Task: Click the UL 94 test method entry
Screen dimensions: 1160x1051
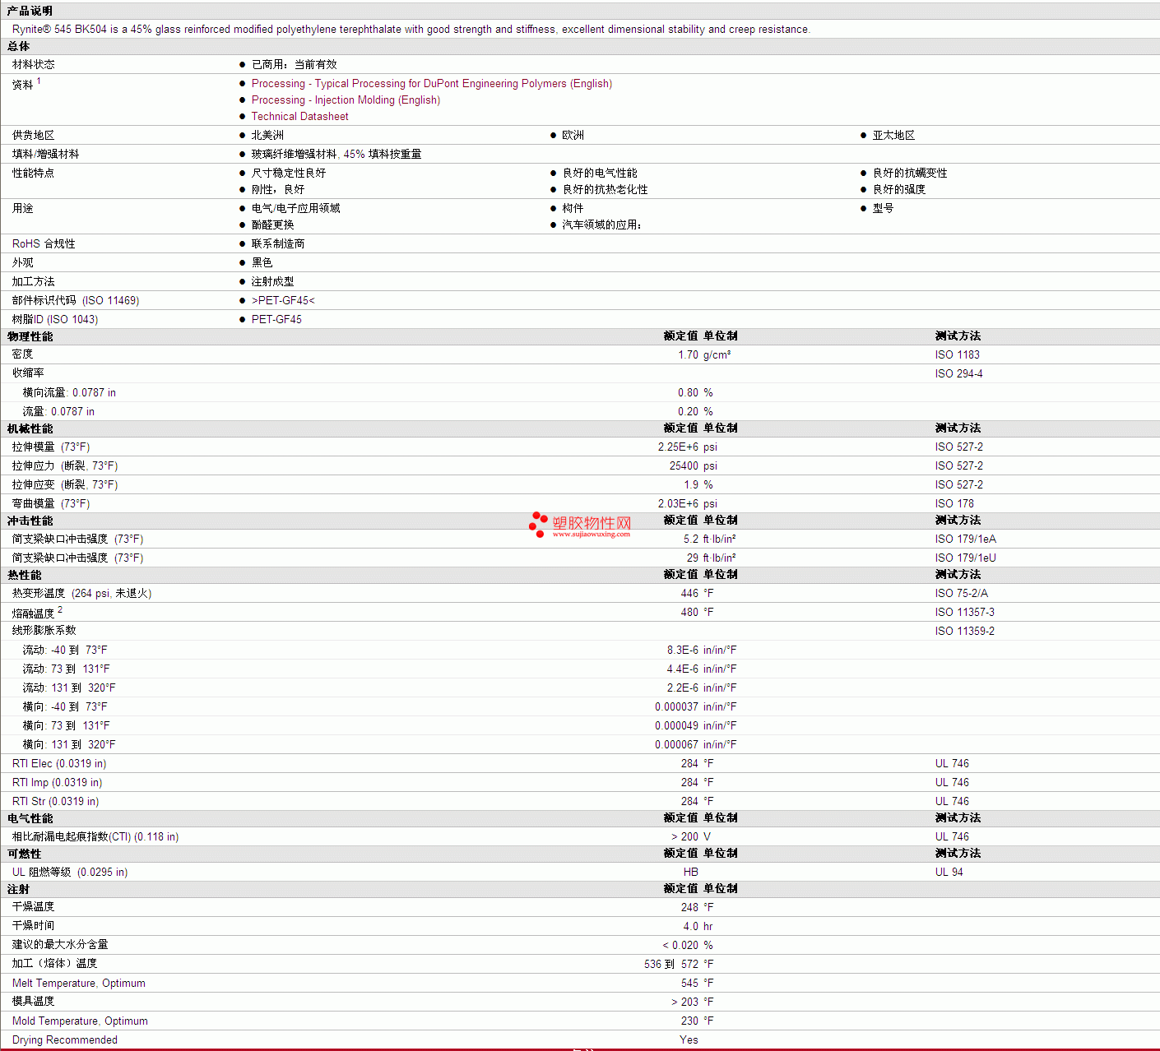Action: coord(949,872)
